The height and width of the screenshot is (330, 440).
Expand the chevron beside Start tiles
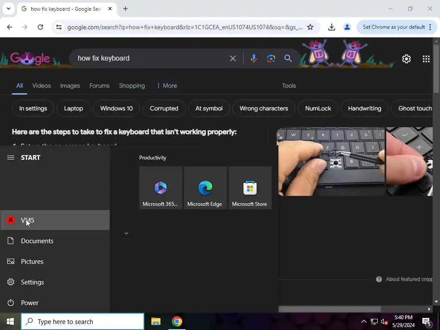pyautogui.click(x=126, y=233)
